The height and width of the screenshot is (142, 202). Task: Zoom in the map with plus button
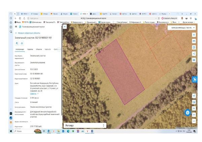(194, 115)
